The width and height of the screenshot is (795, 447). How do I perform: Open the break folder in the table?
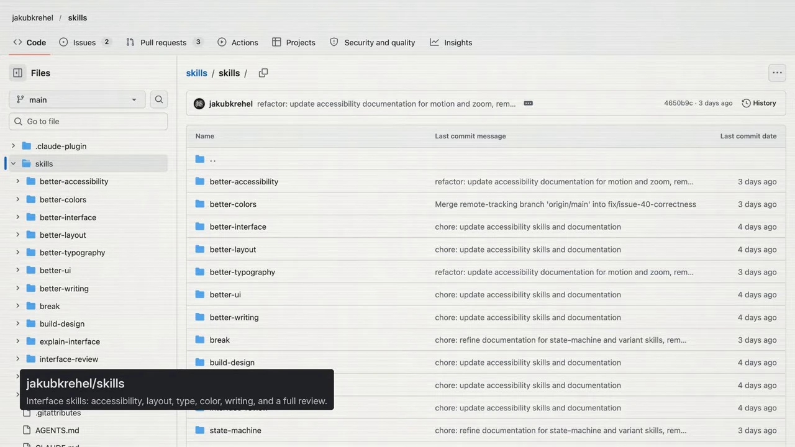pos(220,340)
